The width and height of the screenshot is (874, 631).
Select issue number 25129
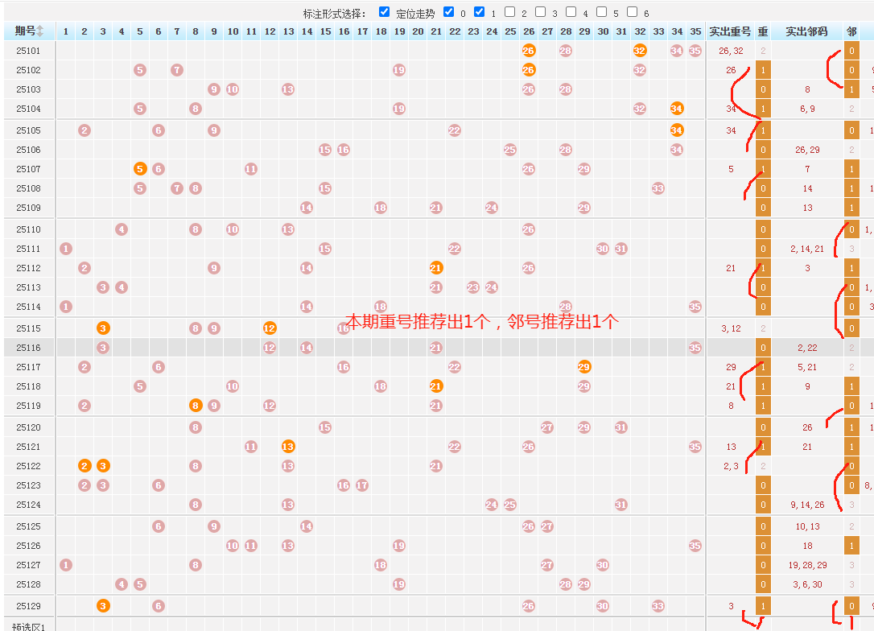point(28,606)
